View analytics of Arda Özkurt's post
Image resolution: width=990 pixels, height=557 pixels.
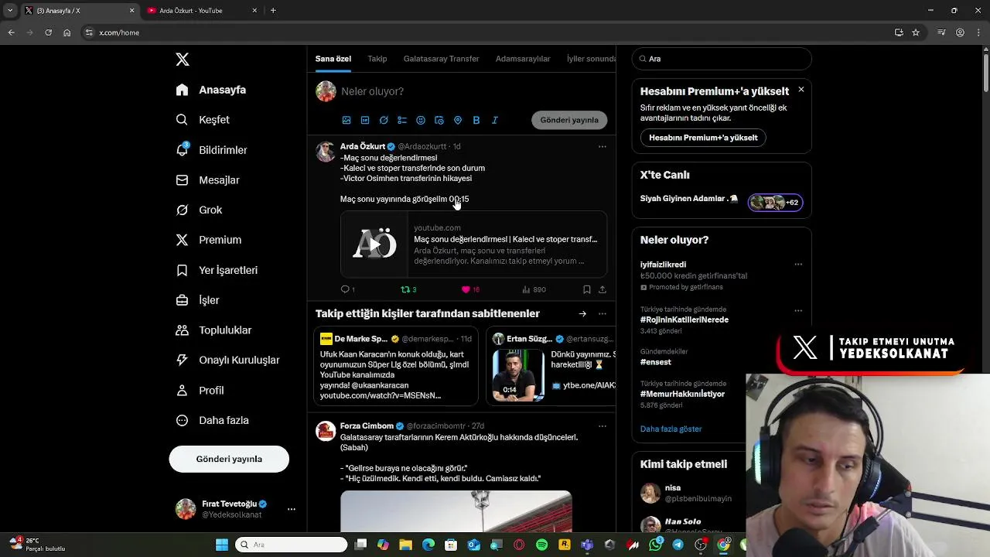point(534,289)
